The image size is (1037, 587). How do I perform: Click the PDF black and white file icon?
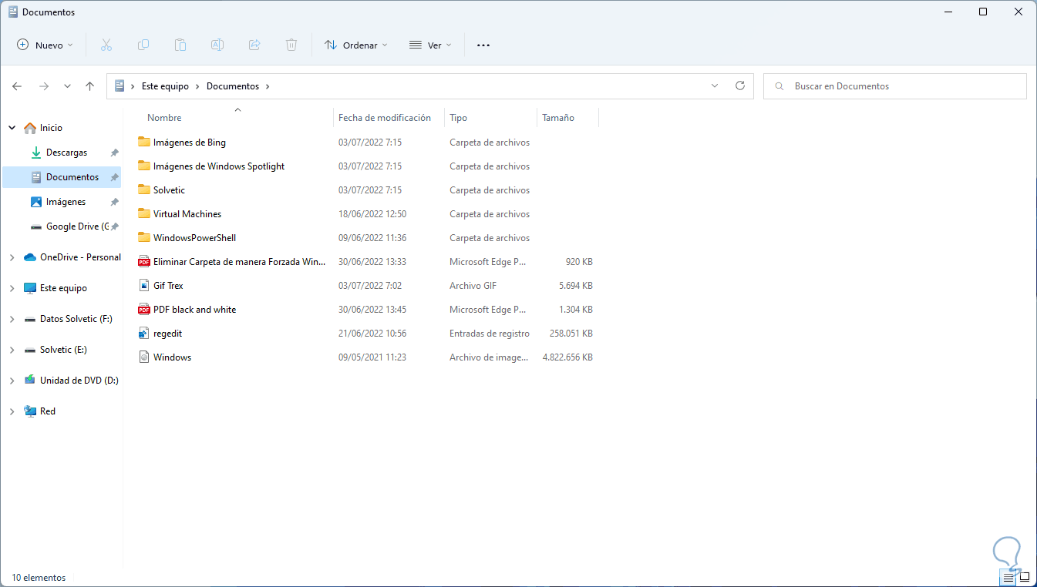(143, 310)
